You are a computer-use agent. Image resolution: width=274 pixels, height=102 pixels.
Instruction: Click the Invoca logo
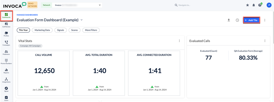(15, 5)
